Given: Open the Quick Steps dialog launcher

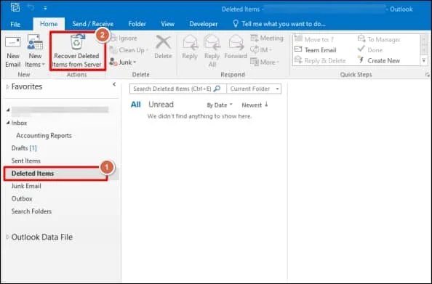Looking at the screenshot, I should tap(428, 75).
